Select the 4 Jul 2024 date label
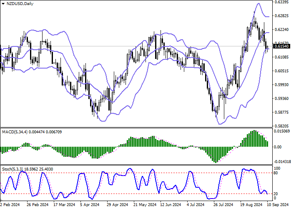 click(196, 205)
